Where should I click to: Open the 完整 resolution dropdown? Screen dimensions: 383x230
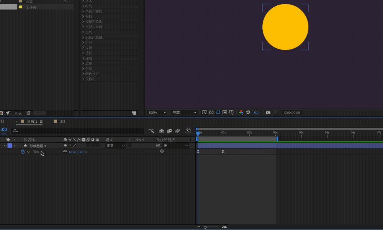(x=185, y=113)
